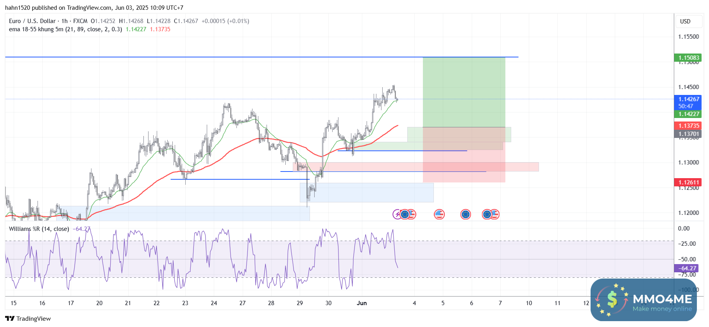Click the TradingView logo at the bottom left
The image size is (709, 327).
coord(28,318)
